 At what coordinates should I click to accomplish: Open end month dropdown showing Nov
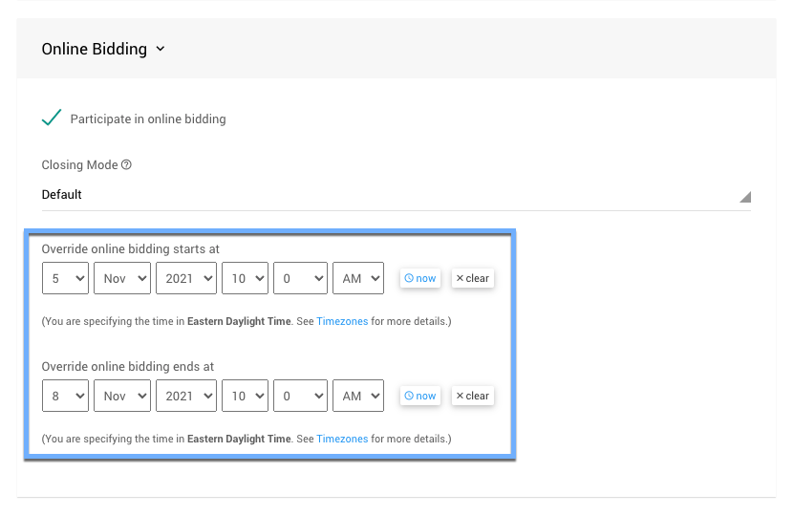coord(122,396)
